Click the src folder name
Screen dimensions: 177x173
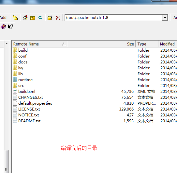pyautogui.click(x=21, y=86)
